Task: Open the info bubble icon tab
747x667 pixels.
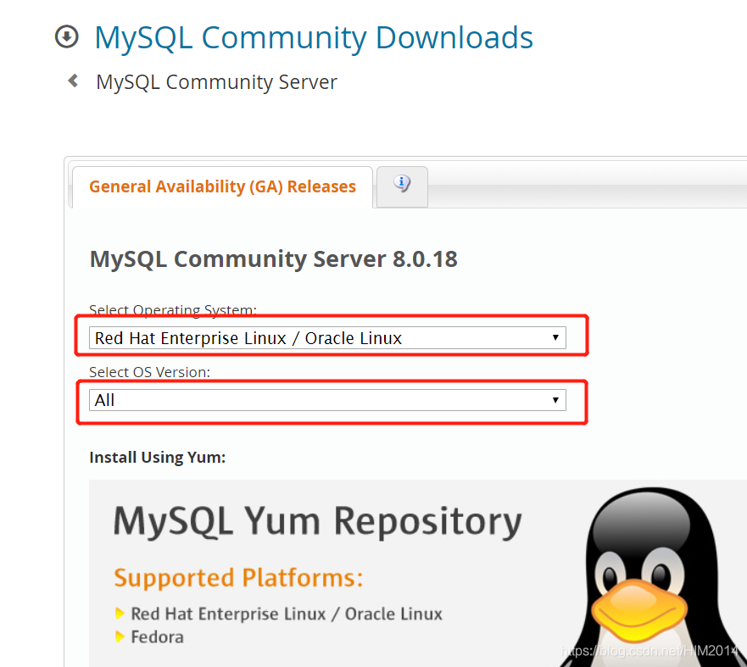Action: (x=402, y=186)
